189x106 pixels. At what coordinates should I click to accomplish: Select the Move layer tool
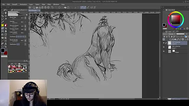[6, 16]
